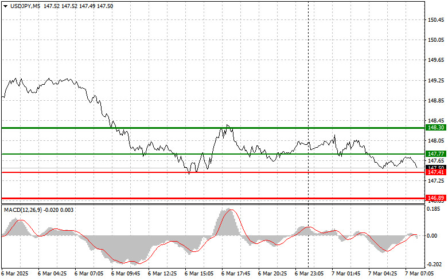Viewport: 448px width, 280px height.
Task: Click the 6 Mar 2025 time label
Action: (x=15, y=274)
